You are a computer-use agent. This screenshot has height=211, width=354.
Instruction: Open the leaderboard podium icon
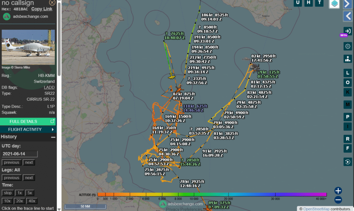(348, 59)
